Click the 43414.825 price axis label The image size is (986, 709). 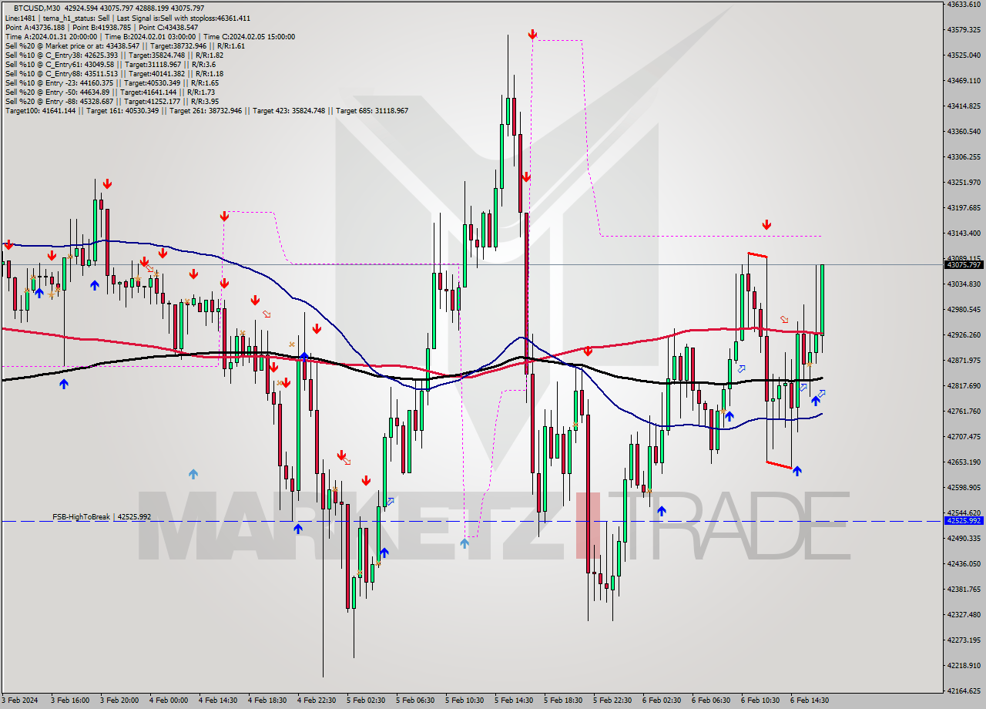pyautogui.click(x=964, y=106)
